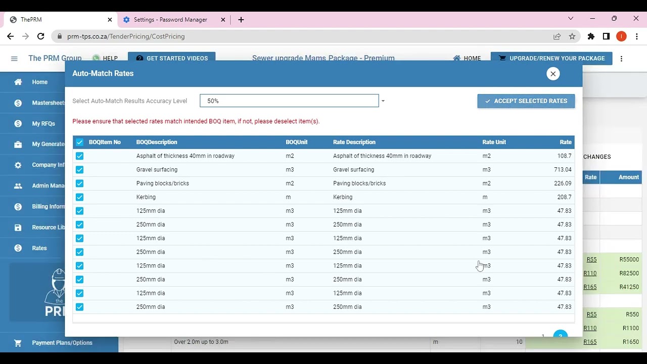The width and height of the screenshot is (647, 364).
Task: Open the tab search chevron in Chrome
Action: point(571,19)
